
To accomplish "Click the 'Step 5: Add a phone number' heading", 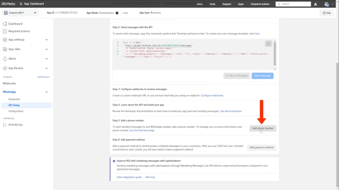I will (128, 120).
